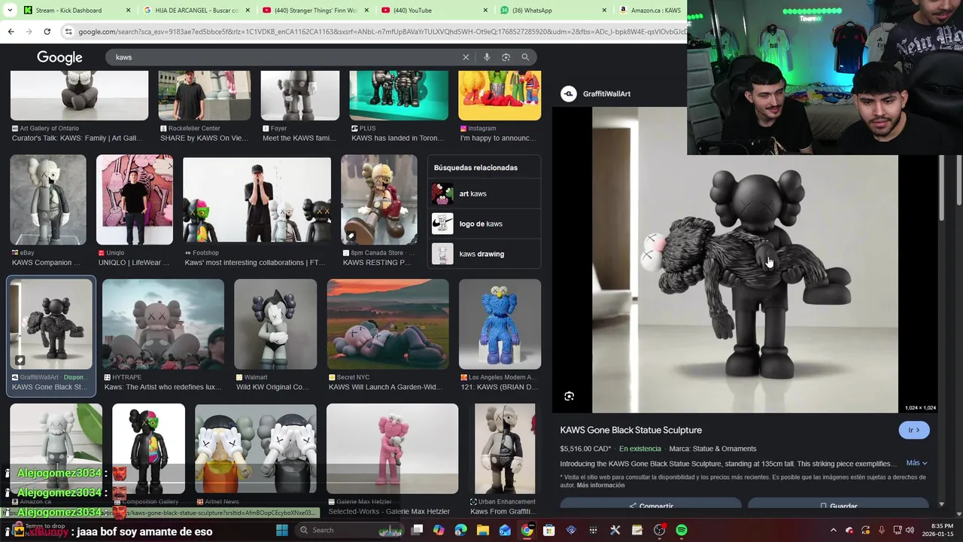Click the browser address bar
Screen dimensions: 963x542
tap(380, 32)
